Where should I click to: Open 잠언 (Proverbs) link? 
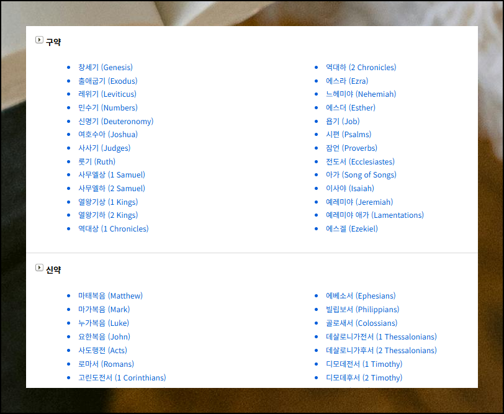tap(352, 148)
